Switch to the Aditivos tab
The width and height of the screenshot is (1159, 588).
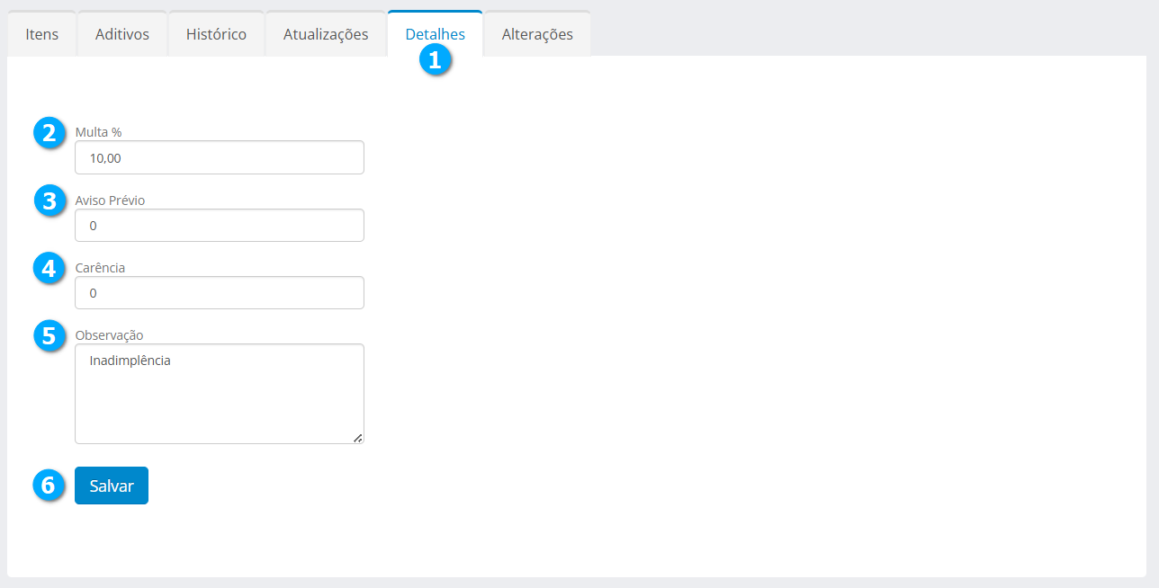[122, 34]
